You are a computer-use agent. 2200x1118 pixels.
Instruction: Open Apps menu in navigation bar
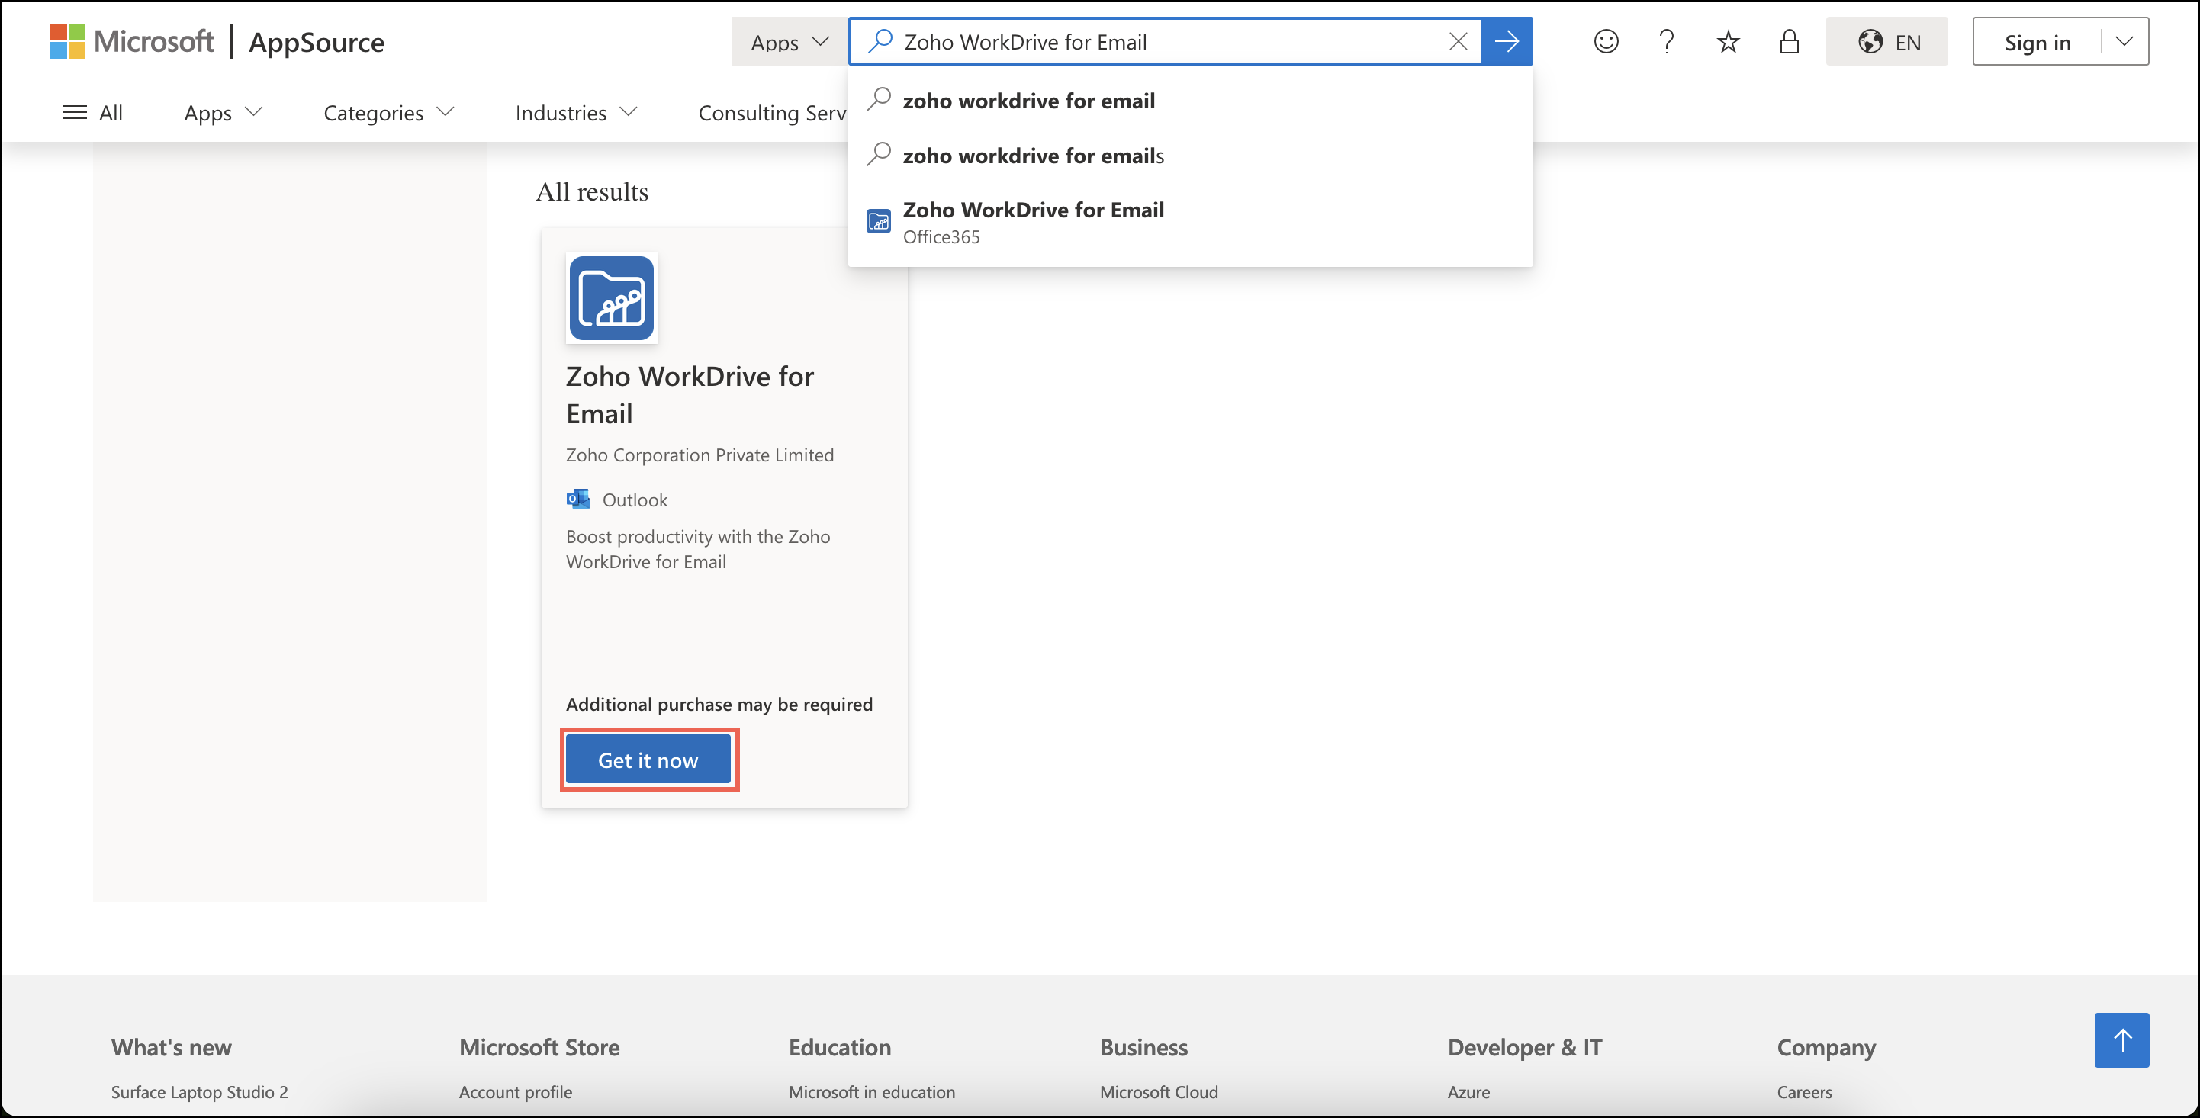pyautogui.click(x=223, y=113)
